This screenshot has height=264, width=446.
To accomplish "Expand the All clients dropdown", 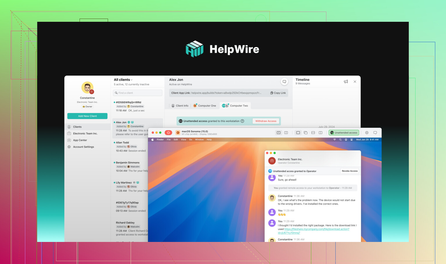I will [x=123, y=80].
